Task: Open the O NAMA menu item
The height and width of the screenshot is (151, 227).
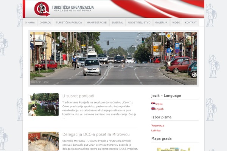Action: (30, 23)
